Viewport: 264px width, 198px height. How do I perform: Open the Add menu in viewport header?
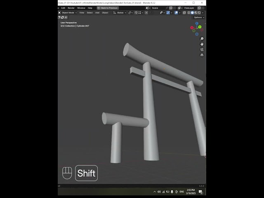[97, 13]
